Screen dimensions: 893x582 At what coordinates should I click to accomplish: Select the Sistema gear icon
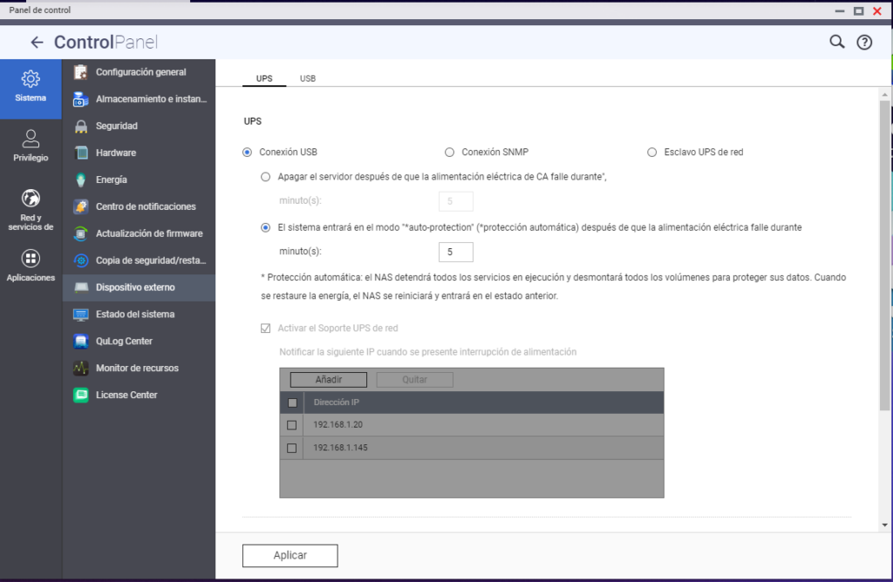31,79
